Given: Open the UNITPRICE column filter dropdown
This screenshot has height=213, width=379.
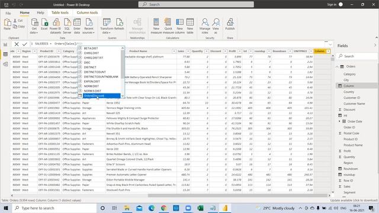Looking at the screenshot, I should [311, 51].
